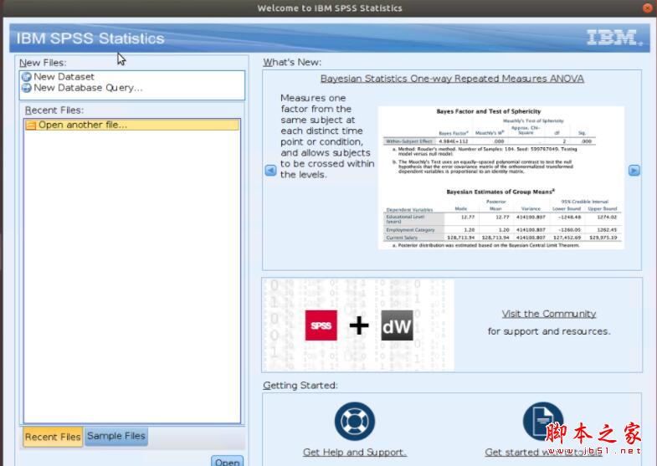Click the folder icon beside Open another file

point(31,125)
